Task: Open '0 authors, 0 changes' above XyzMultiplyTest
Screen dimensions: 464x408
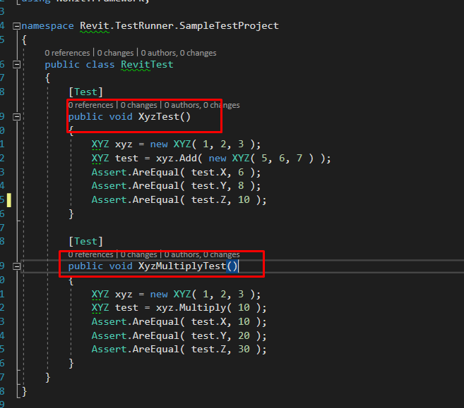Action: click(202, 254)
